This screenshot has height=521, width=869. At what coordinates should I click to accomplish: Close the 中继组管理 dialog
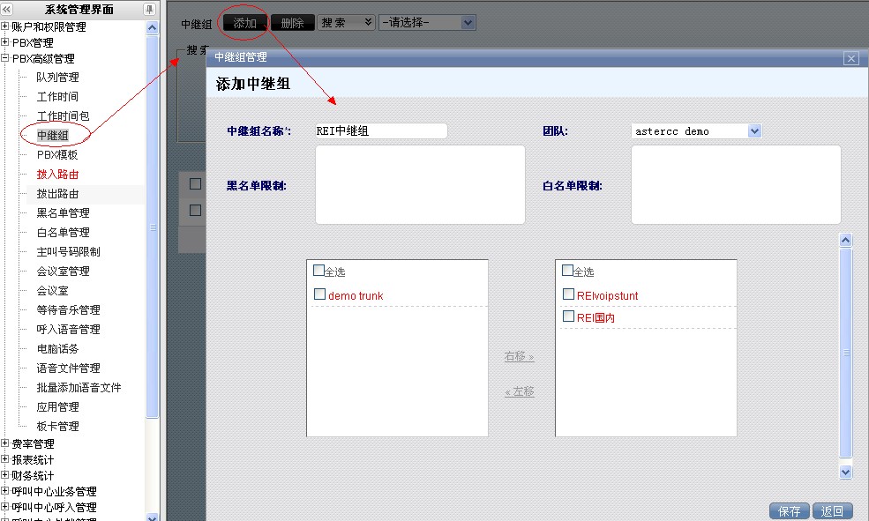pyautogui.click(x=850, y=58)
